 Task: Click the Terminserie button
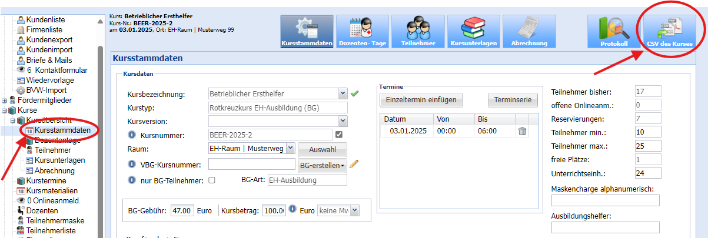[x=512, y=99]
